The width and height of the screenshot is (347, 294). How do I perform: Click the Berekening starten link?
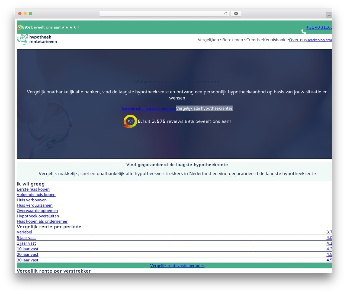coord(319,40)
